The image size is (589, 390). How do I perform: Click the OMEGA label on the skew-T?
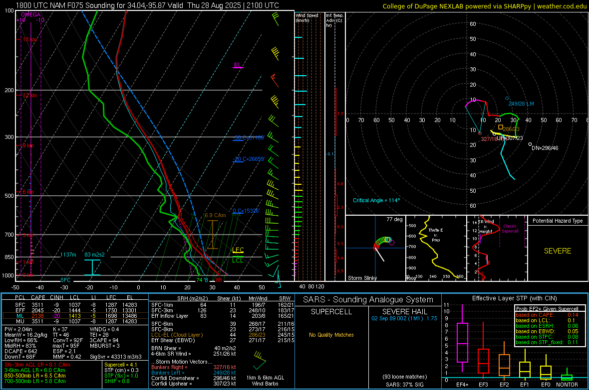pyautogui.click(x=30, y=14)
